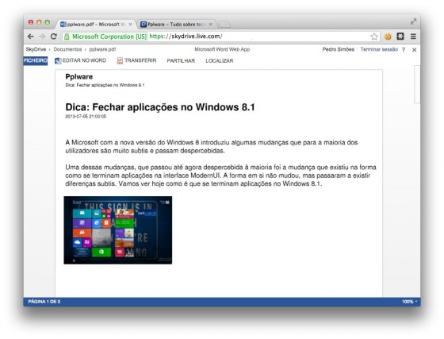Open the help question mark icon

tap(404, 49)
